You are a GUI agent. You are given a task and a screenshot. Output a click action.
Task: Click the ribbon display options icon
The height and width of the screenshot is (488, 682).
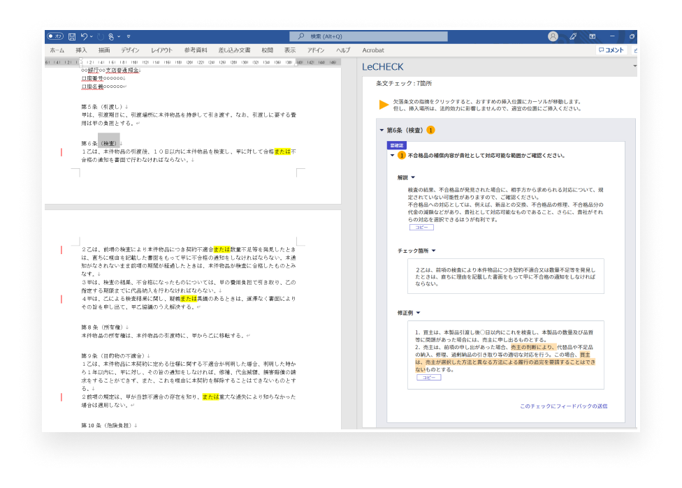pyautogui.click(x=593, y=36)
